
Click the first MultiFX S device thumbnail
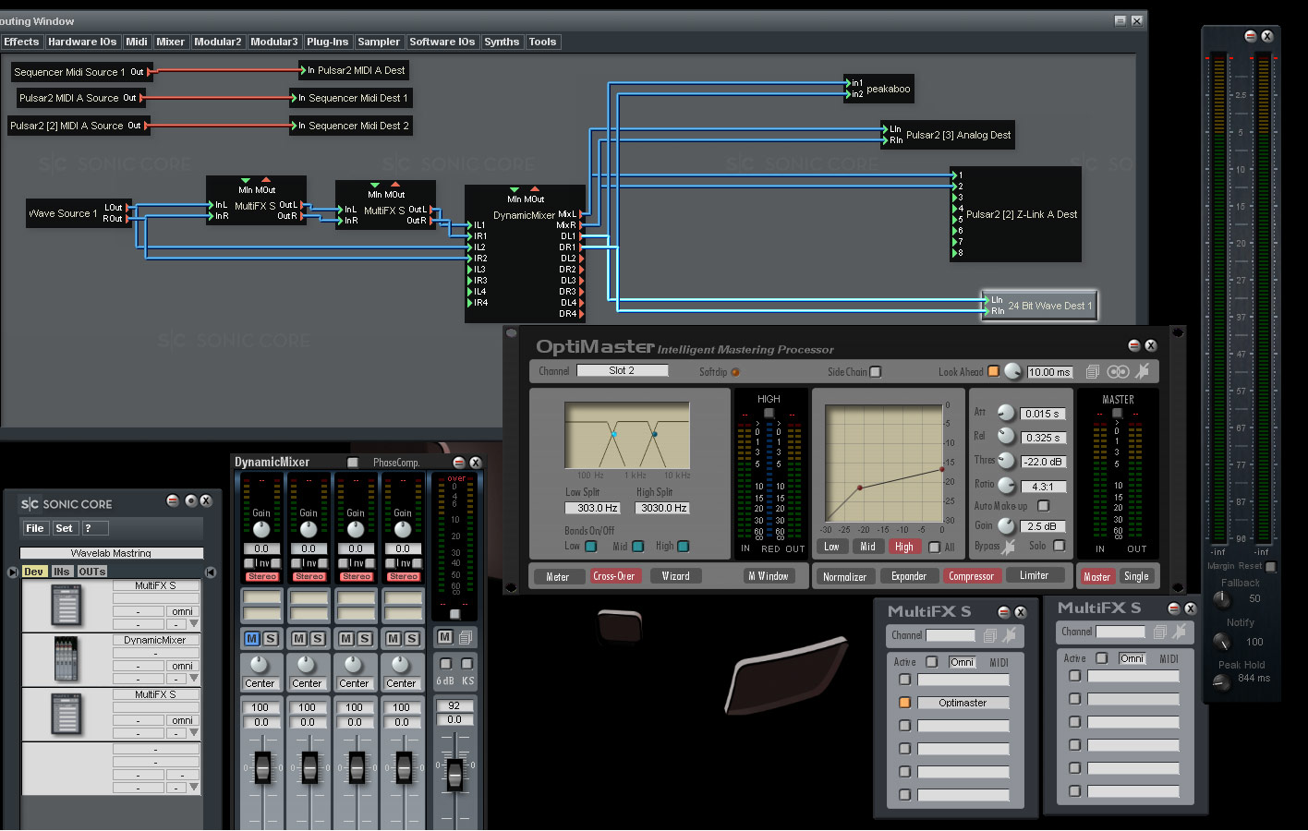(x=67, y=607)
